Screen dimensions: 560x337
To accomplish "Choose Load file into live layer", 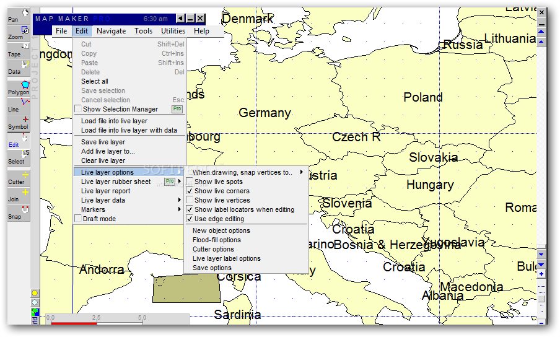I will 129,121.
